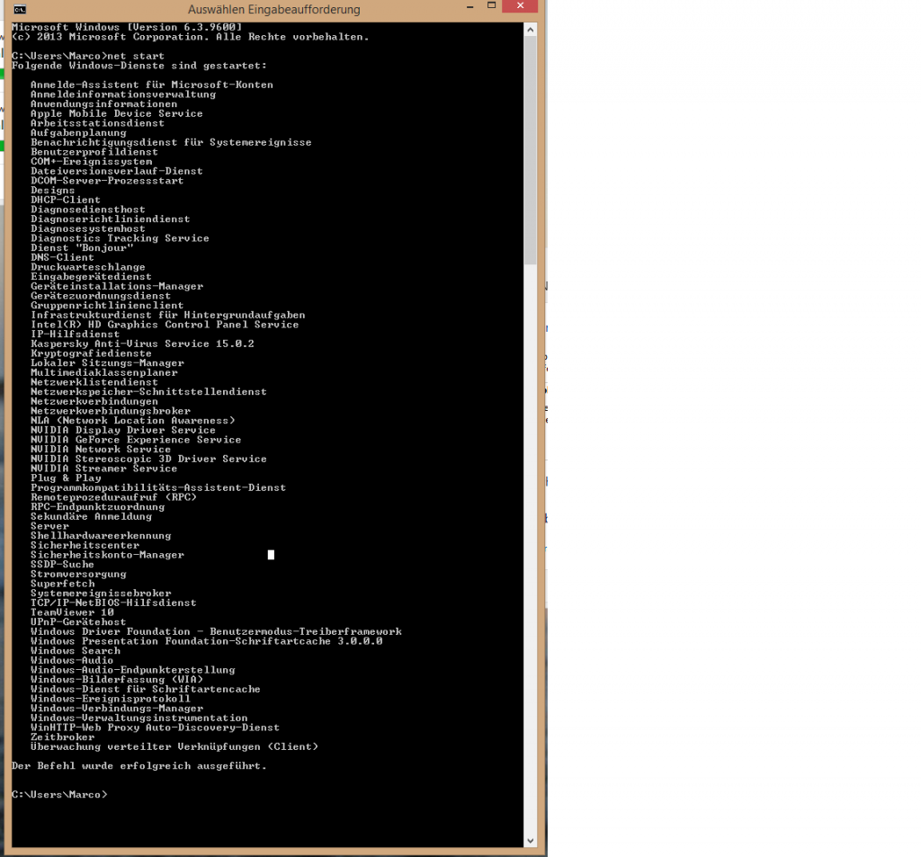Click 'Folgende Windows-Dienste sind gestartet:' line
Screen dimensions: 921x857
tap(139, 66)
